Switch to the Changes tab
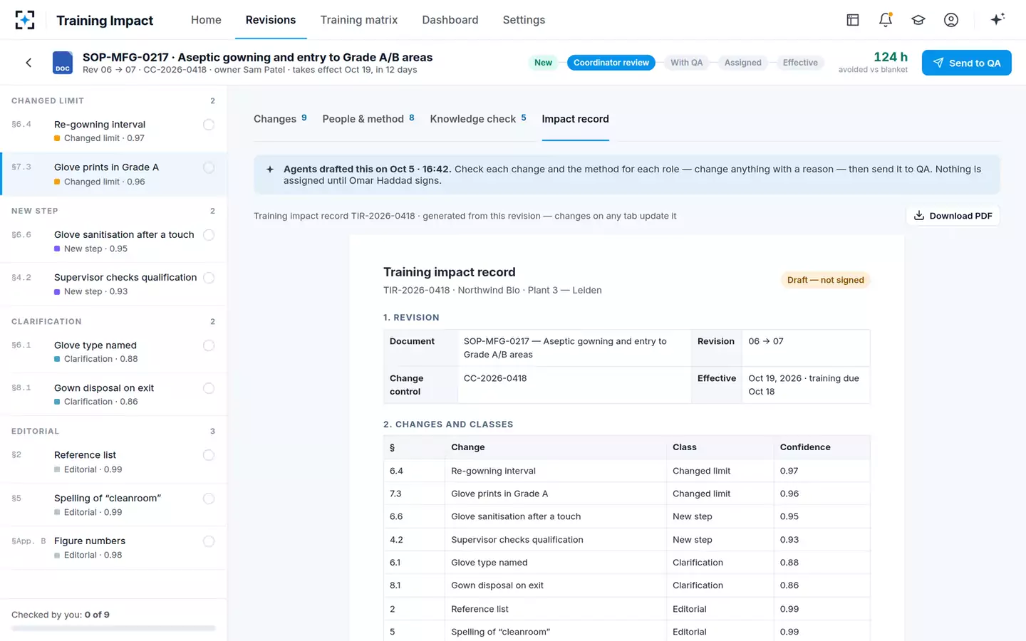Image resolution: width=1026 pixels, height=641 pixels. (280, 119)
